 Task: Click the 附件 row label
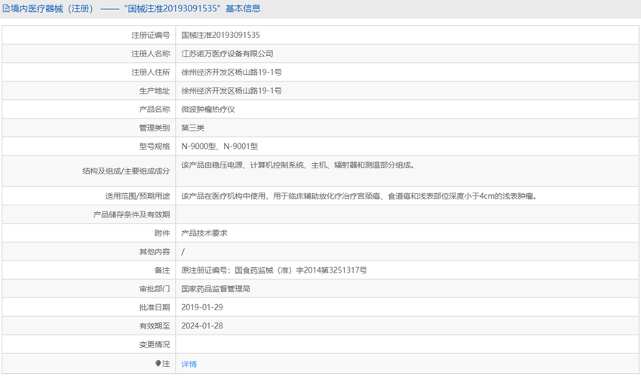[x=162, y=233]
